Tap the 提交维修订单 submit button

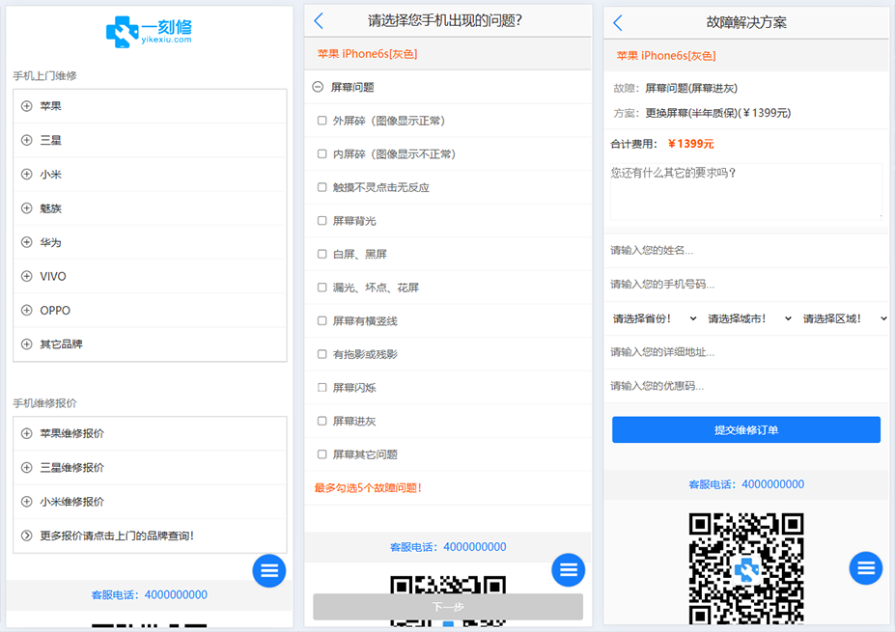click(x=745, y=429)
